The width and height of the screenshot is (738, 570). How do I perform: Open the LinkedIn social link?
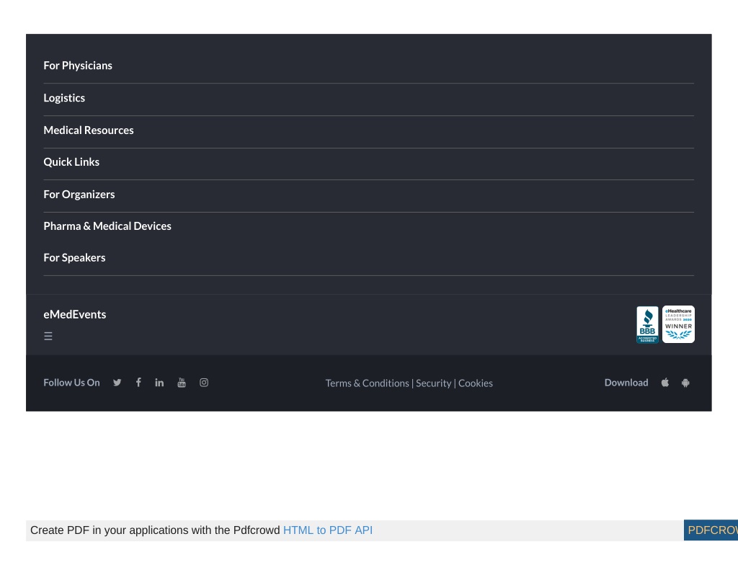159,383
